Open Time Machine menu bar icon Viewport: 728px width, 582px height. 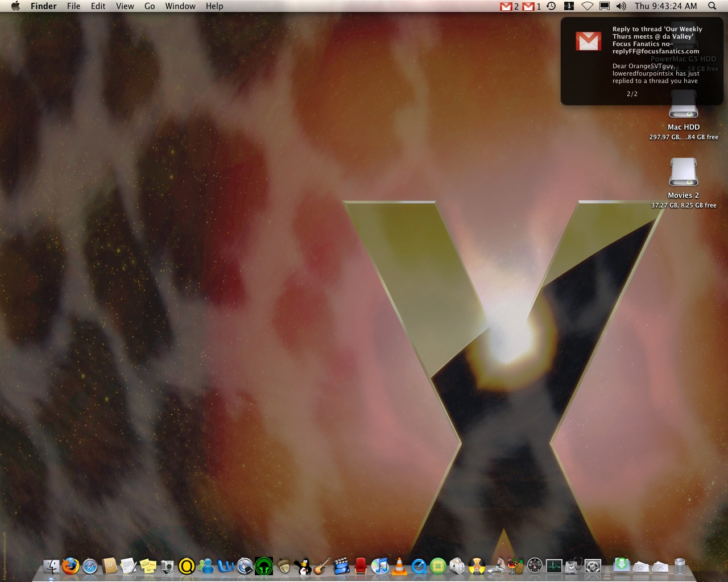(x=551, y=6)
